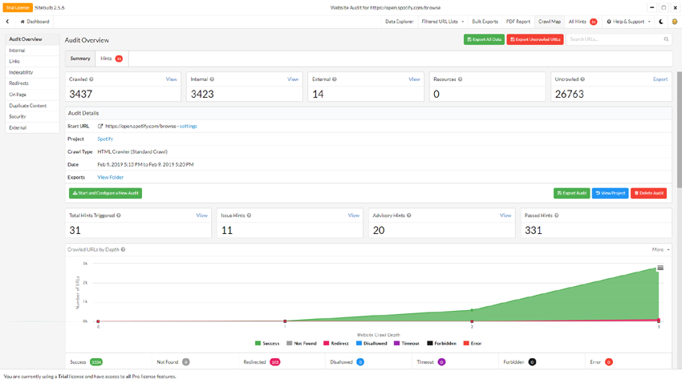This screenshot has height=383, width=682.
Task: Open All Hints in top bar
Action: coord(583,22)
